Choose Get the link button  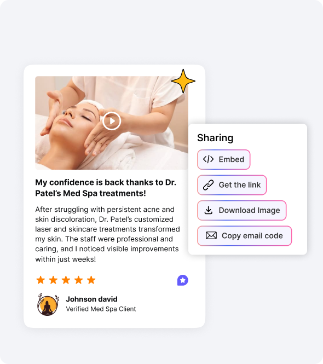click(x=232, y=185)
